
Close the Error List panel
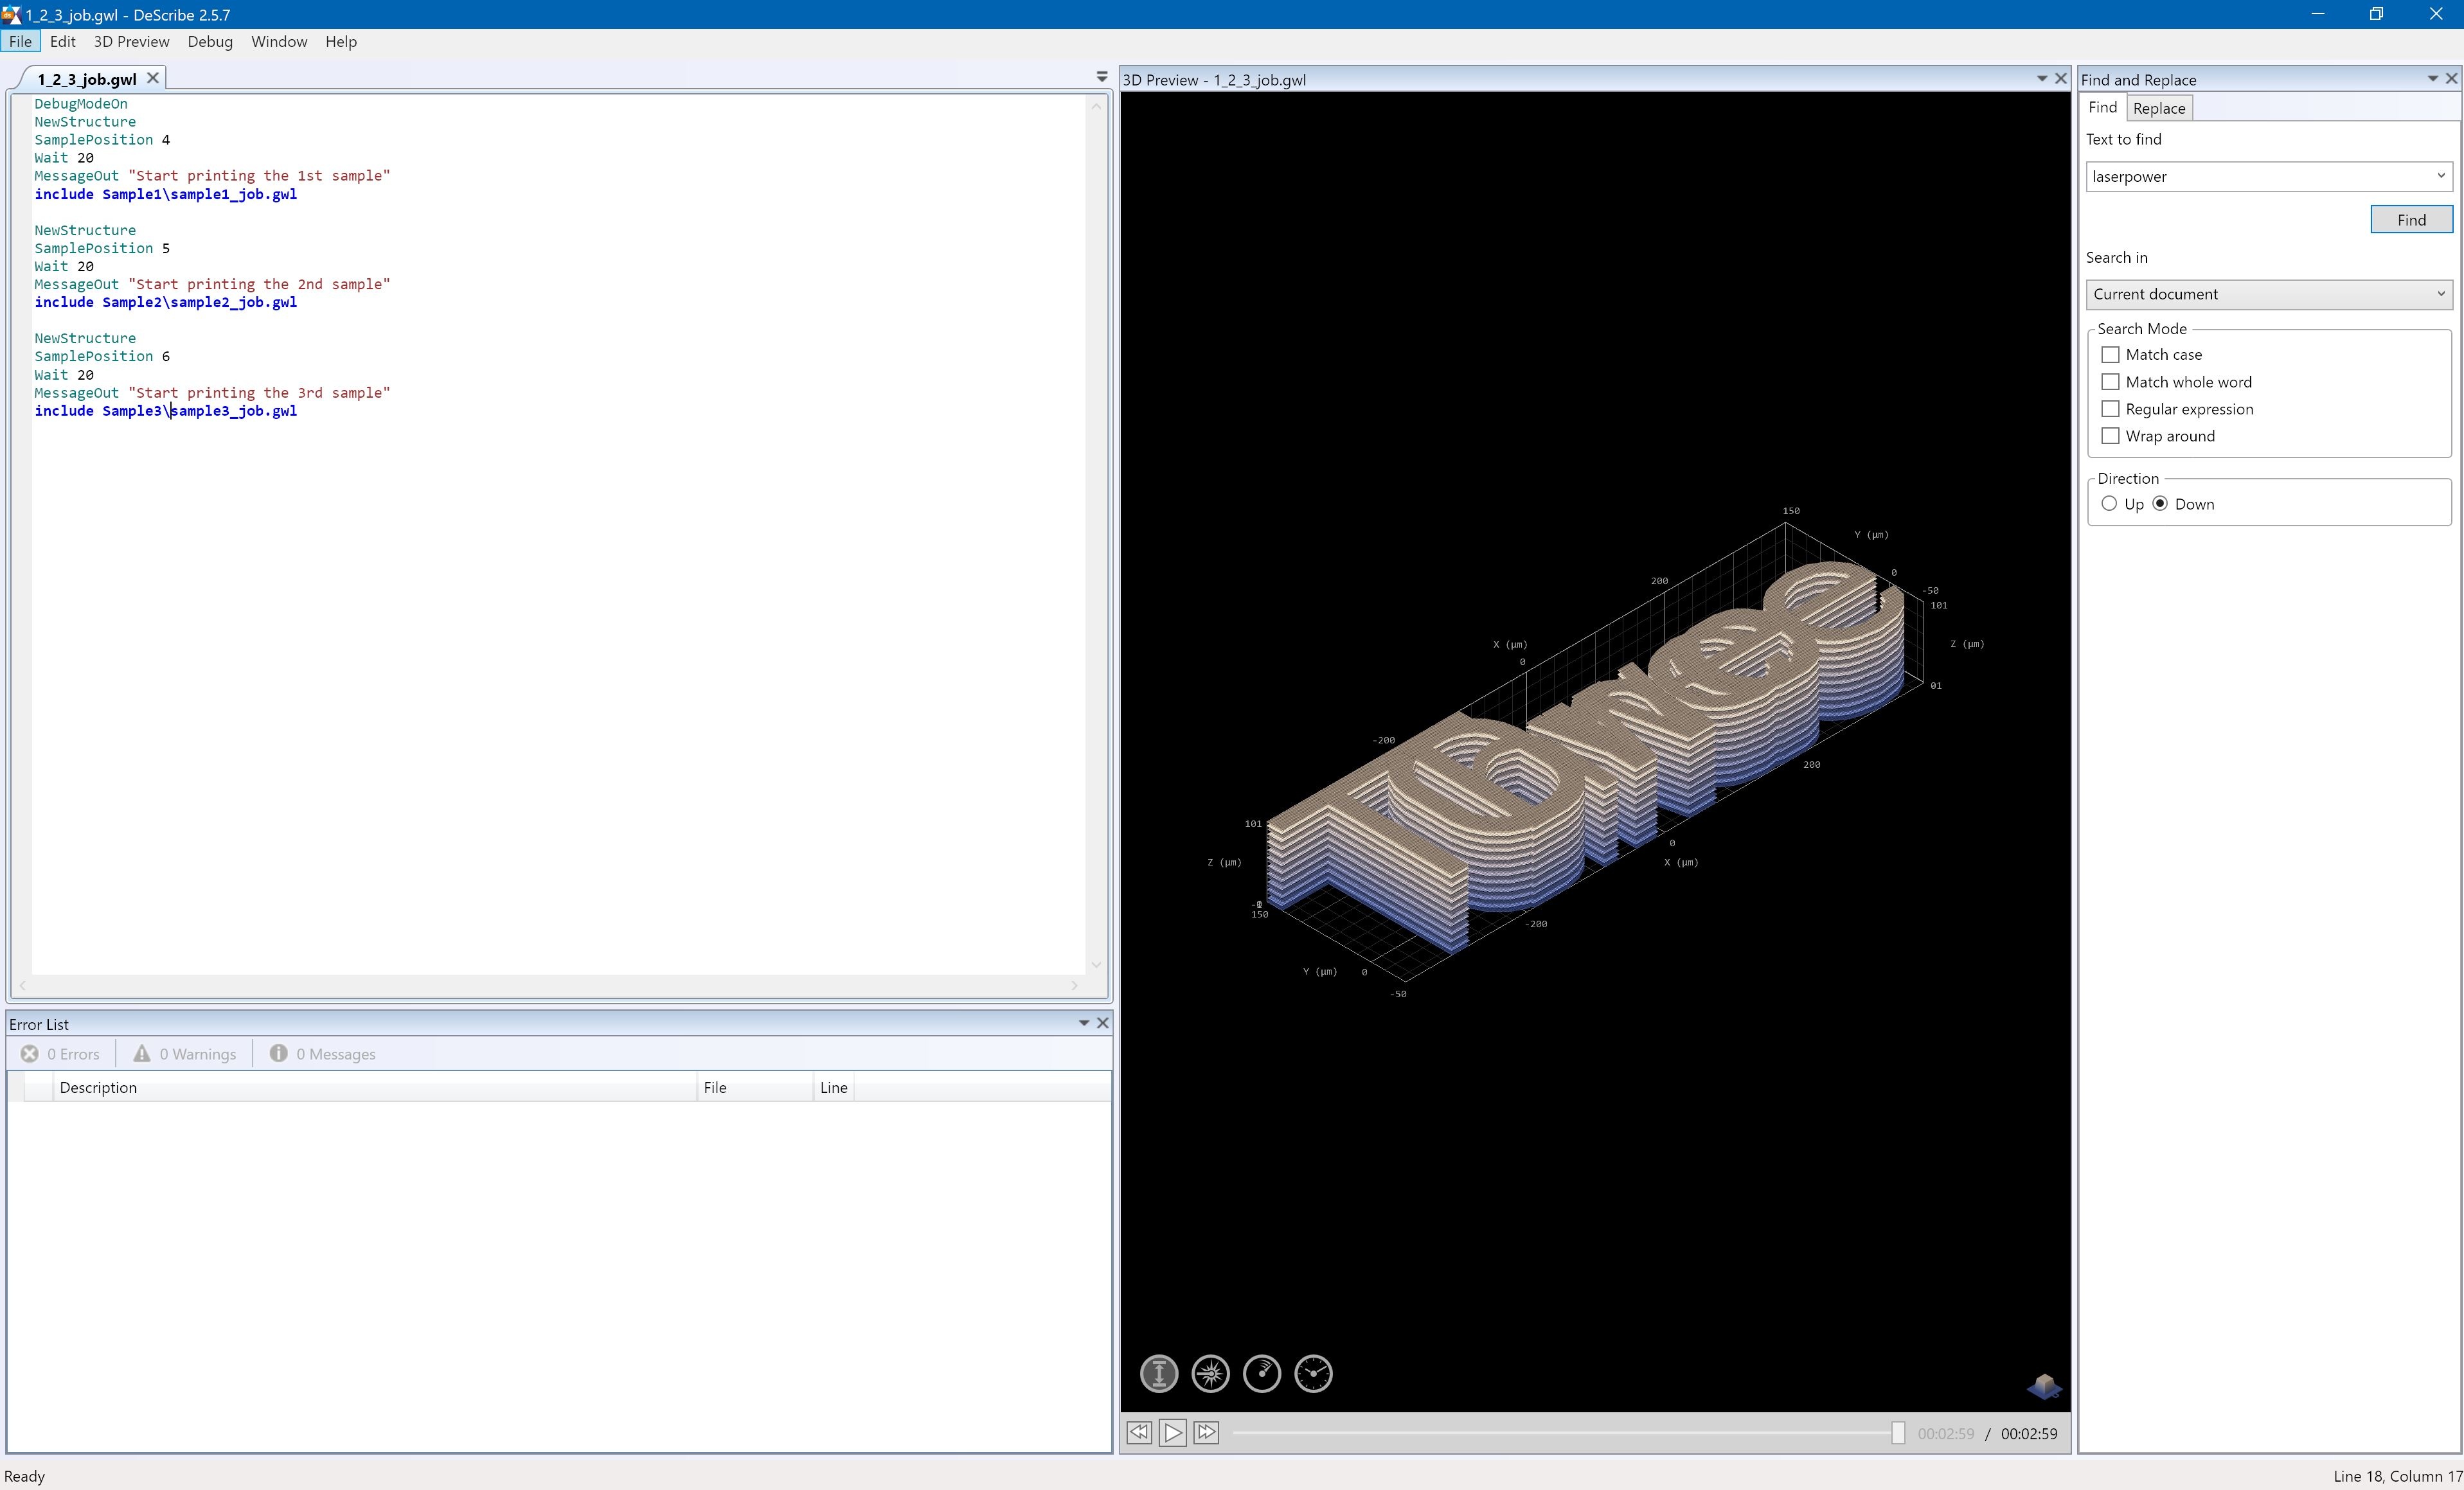click(x=1102, y=1023)
